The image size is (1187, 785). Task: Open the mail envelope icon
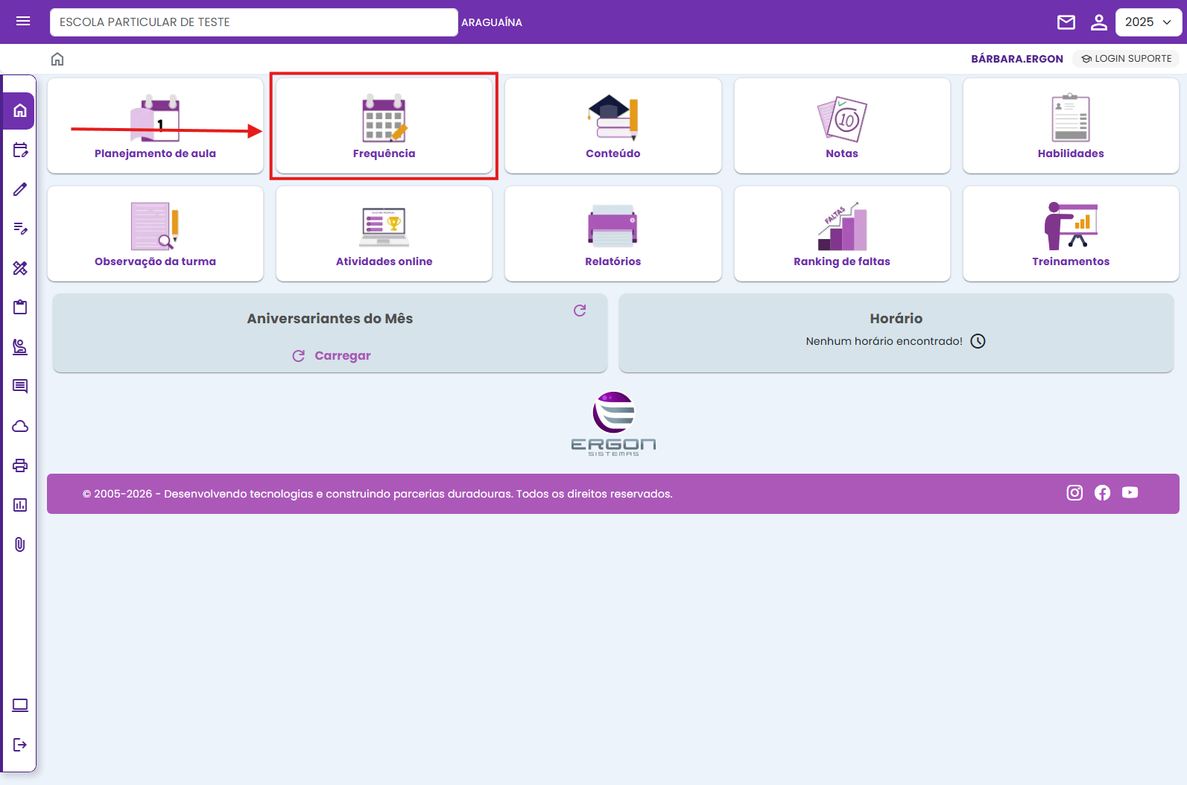(1066, 22)
